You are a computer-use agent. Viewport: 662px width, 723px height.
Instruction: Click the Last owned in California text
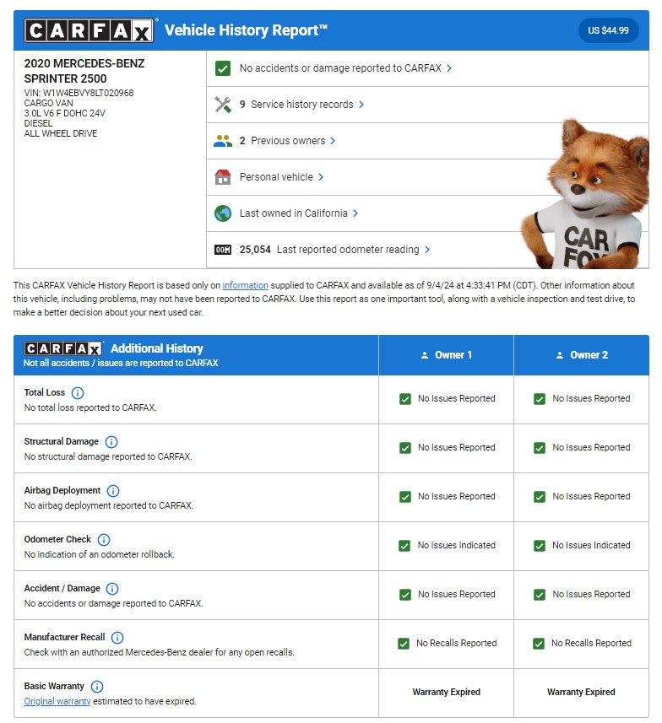tap(294, 213)
